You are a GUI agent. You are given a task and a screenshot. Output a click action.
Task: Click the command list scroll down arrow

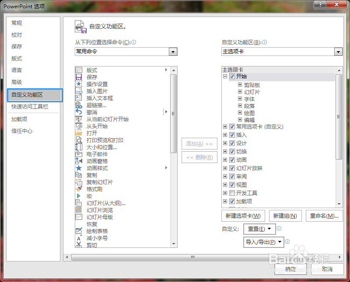[x=174, y=244]
